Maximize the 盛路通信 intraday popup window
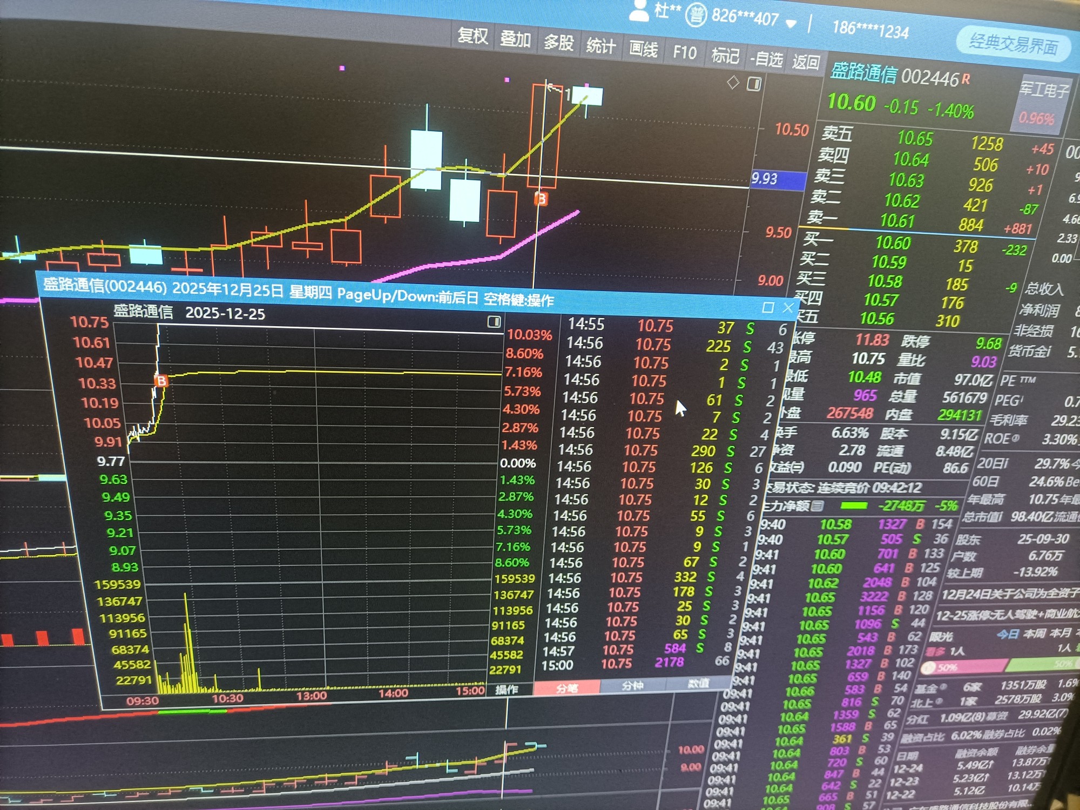Screen dimensions: 1080x810 (767, 307)
